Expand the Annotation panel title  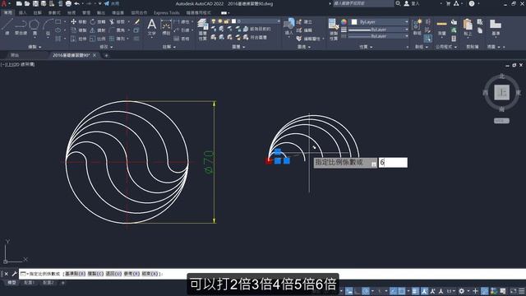(169, 47)
